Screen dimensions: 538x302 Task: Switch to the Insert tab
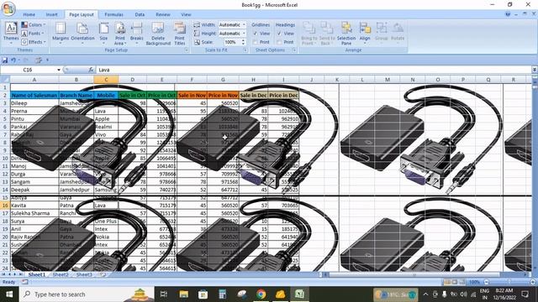tap(52, 15)
